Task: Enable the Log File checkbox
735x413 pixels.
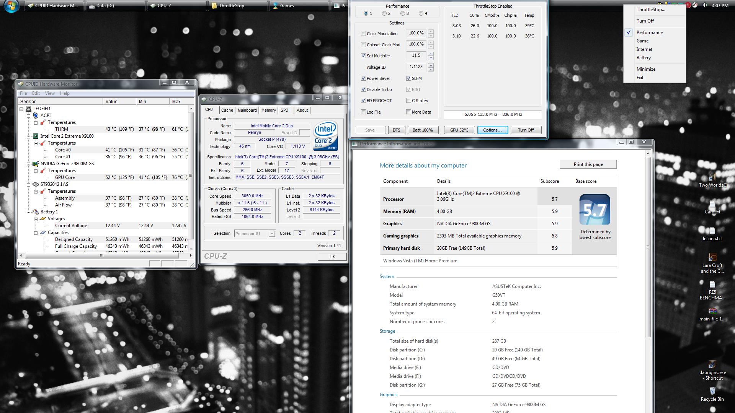Action: [363, 112]
